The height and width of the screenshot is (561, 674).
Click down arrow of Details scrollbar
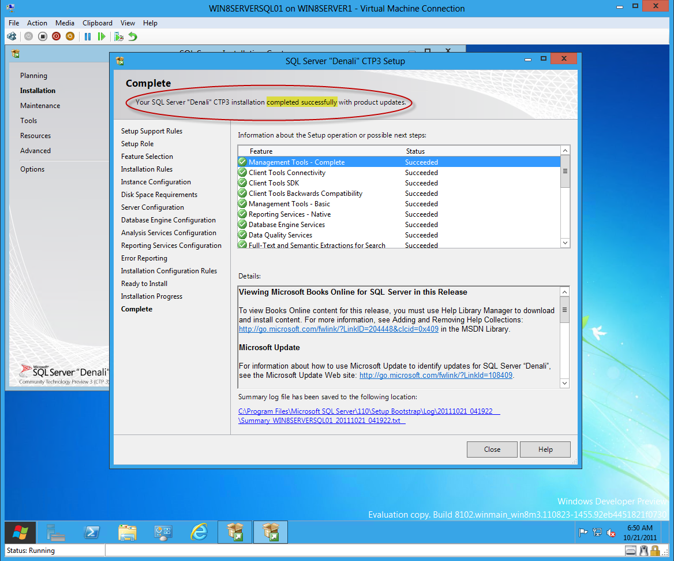tap(565, 383)
